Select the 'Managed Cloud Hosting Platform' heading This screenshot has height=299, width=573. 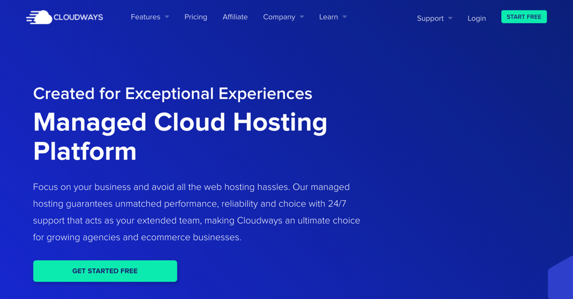[x=180, y=137]
